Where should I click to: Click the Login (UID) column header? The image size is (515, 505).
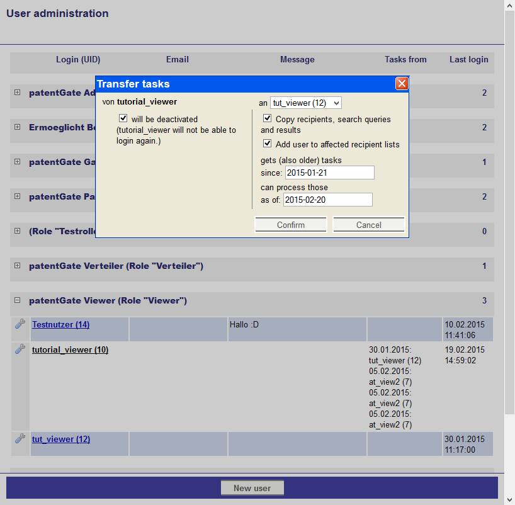78,59
